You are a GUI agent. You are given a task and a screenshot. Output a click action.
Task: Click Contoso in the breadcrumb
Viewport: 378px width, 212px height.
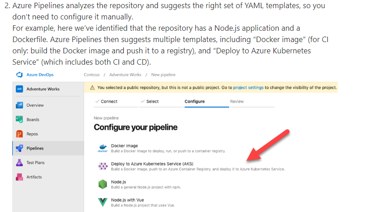pos(92,75)
